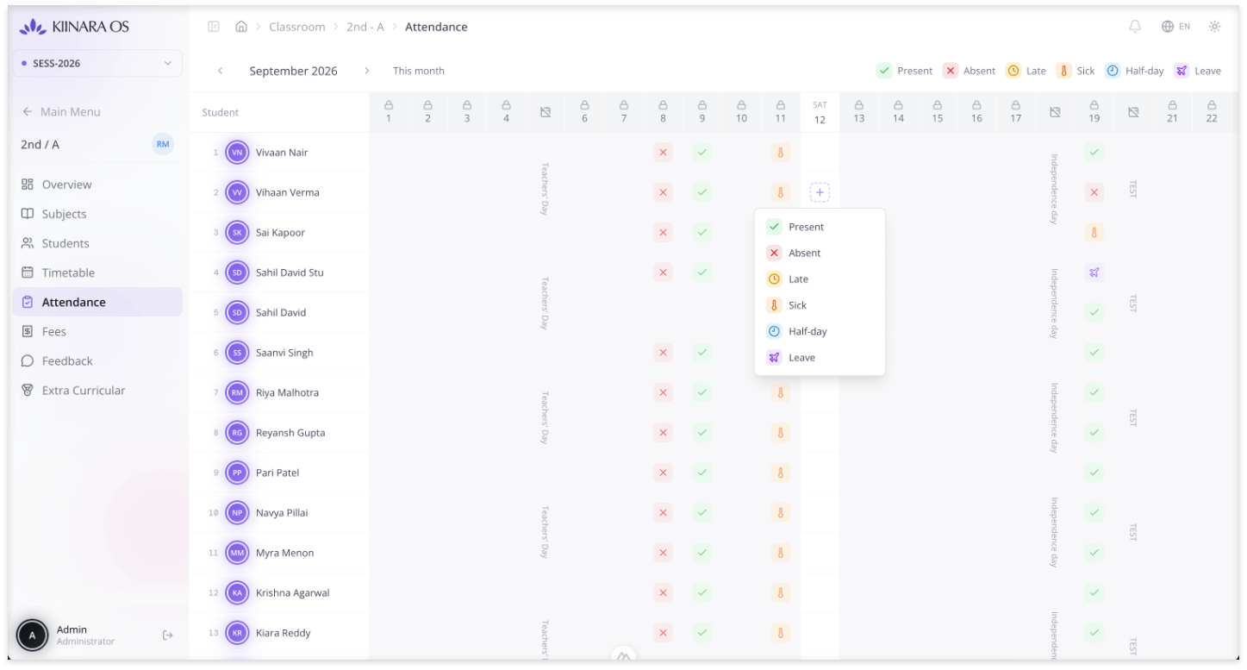
Task: Select Absent in the status popup
Action: [820, 253]
